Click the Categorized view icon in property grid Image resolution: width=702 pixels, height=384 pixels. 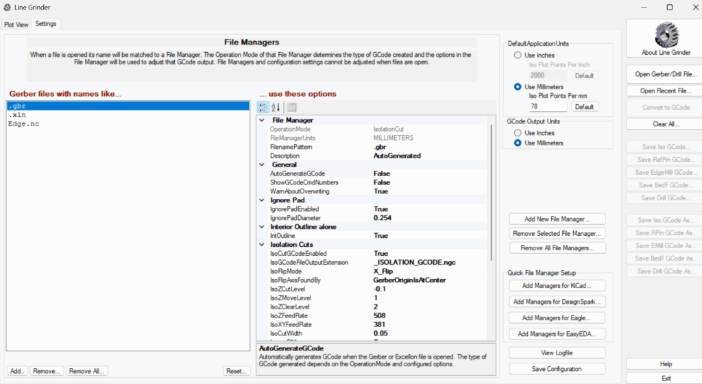pos(263,107)
